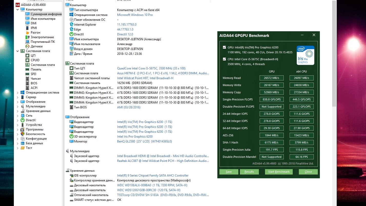Image resolution: width=366 pixels, height=206 pixels.
Task: Open the Microsoft Windows 10 Pro link
Action: tap(135, 15)
